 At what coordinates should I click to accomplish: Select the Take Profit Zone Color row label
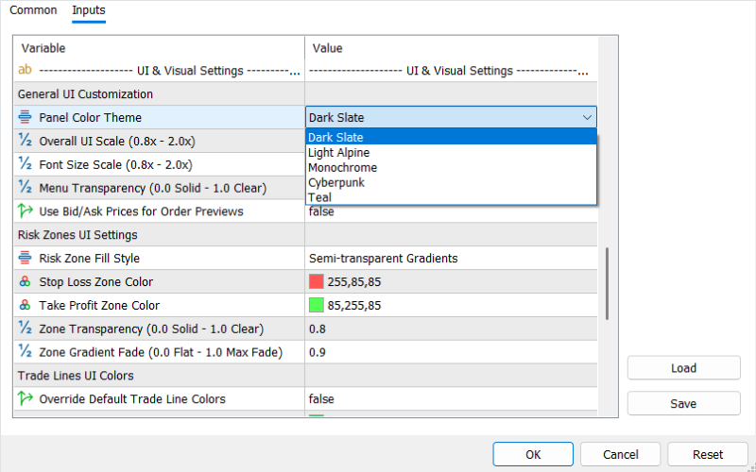99,306
